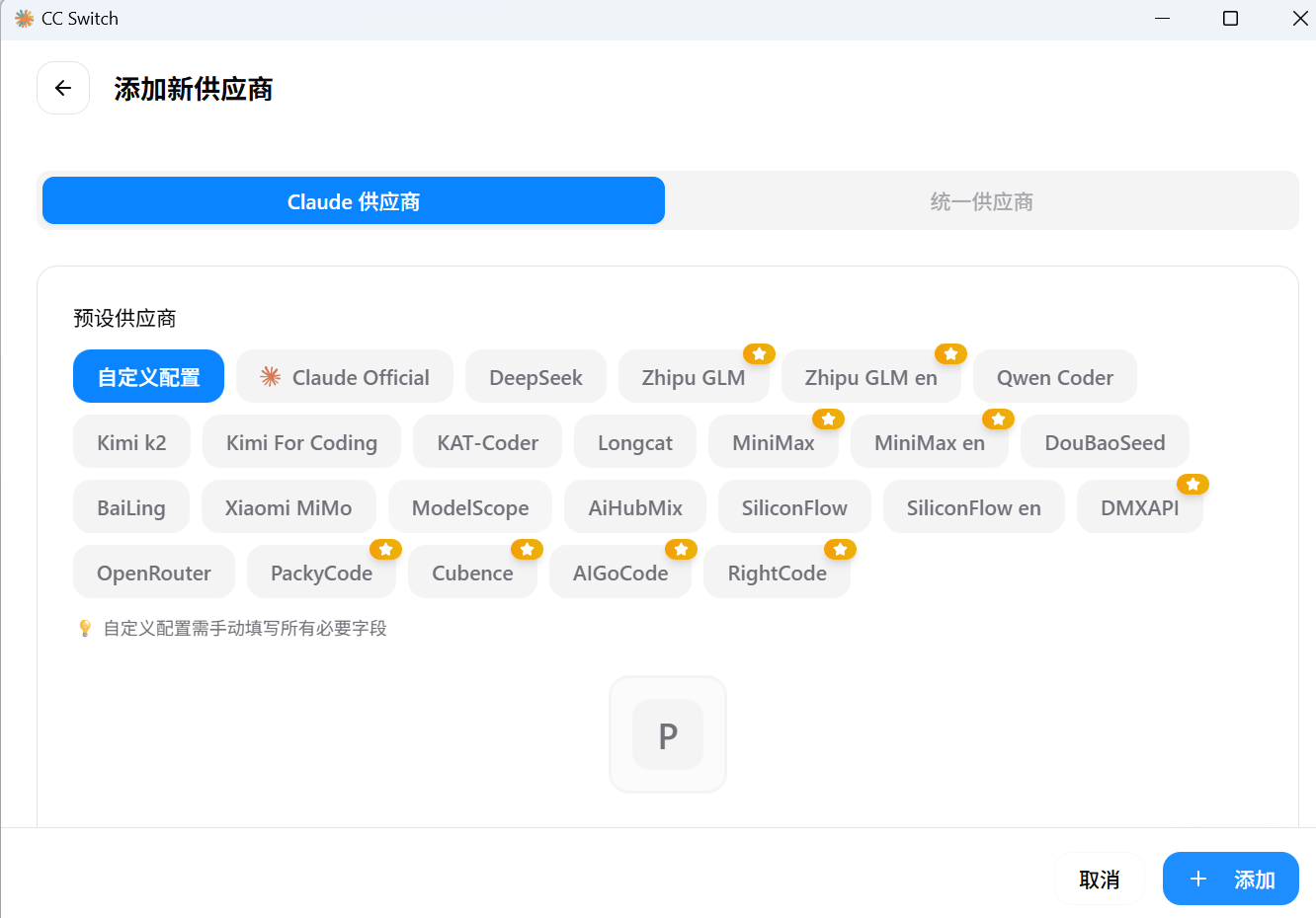Select the Qwen Coder preset
This screenshot has height=918, width=1316.
(x=1054, y=376)
